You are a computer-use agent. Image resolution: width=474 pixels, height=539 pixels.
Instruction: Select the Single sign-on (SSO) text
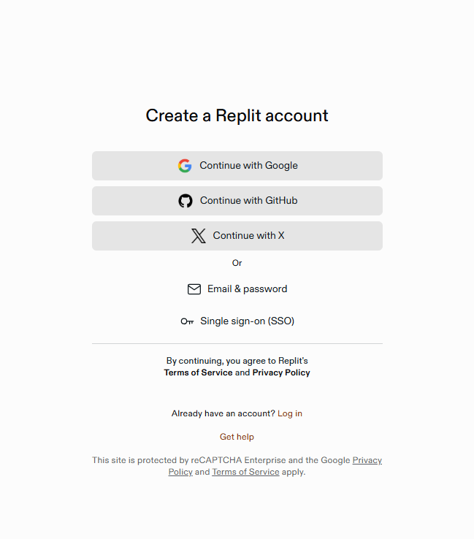[x=247, y=321]
